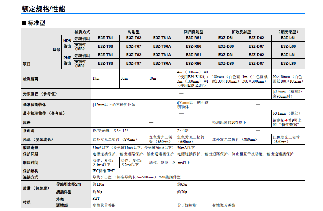The image size is (323, 211).
Task: Select the IEC标准 IP67 text
Action: pyautogui.click(x=104, y=171)
